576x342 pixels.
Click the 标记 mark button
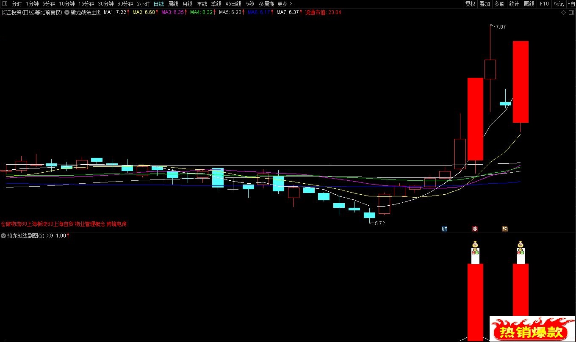[559, 4]
